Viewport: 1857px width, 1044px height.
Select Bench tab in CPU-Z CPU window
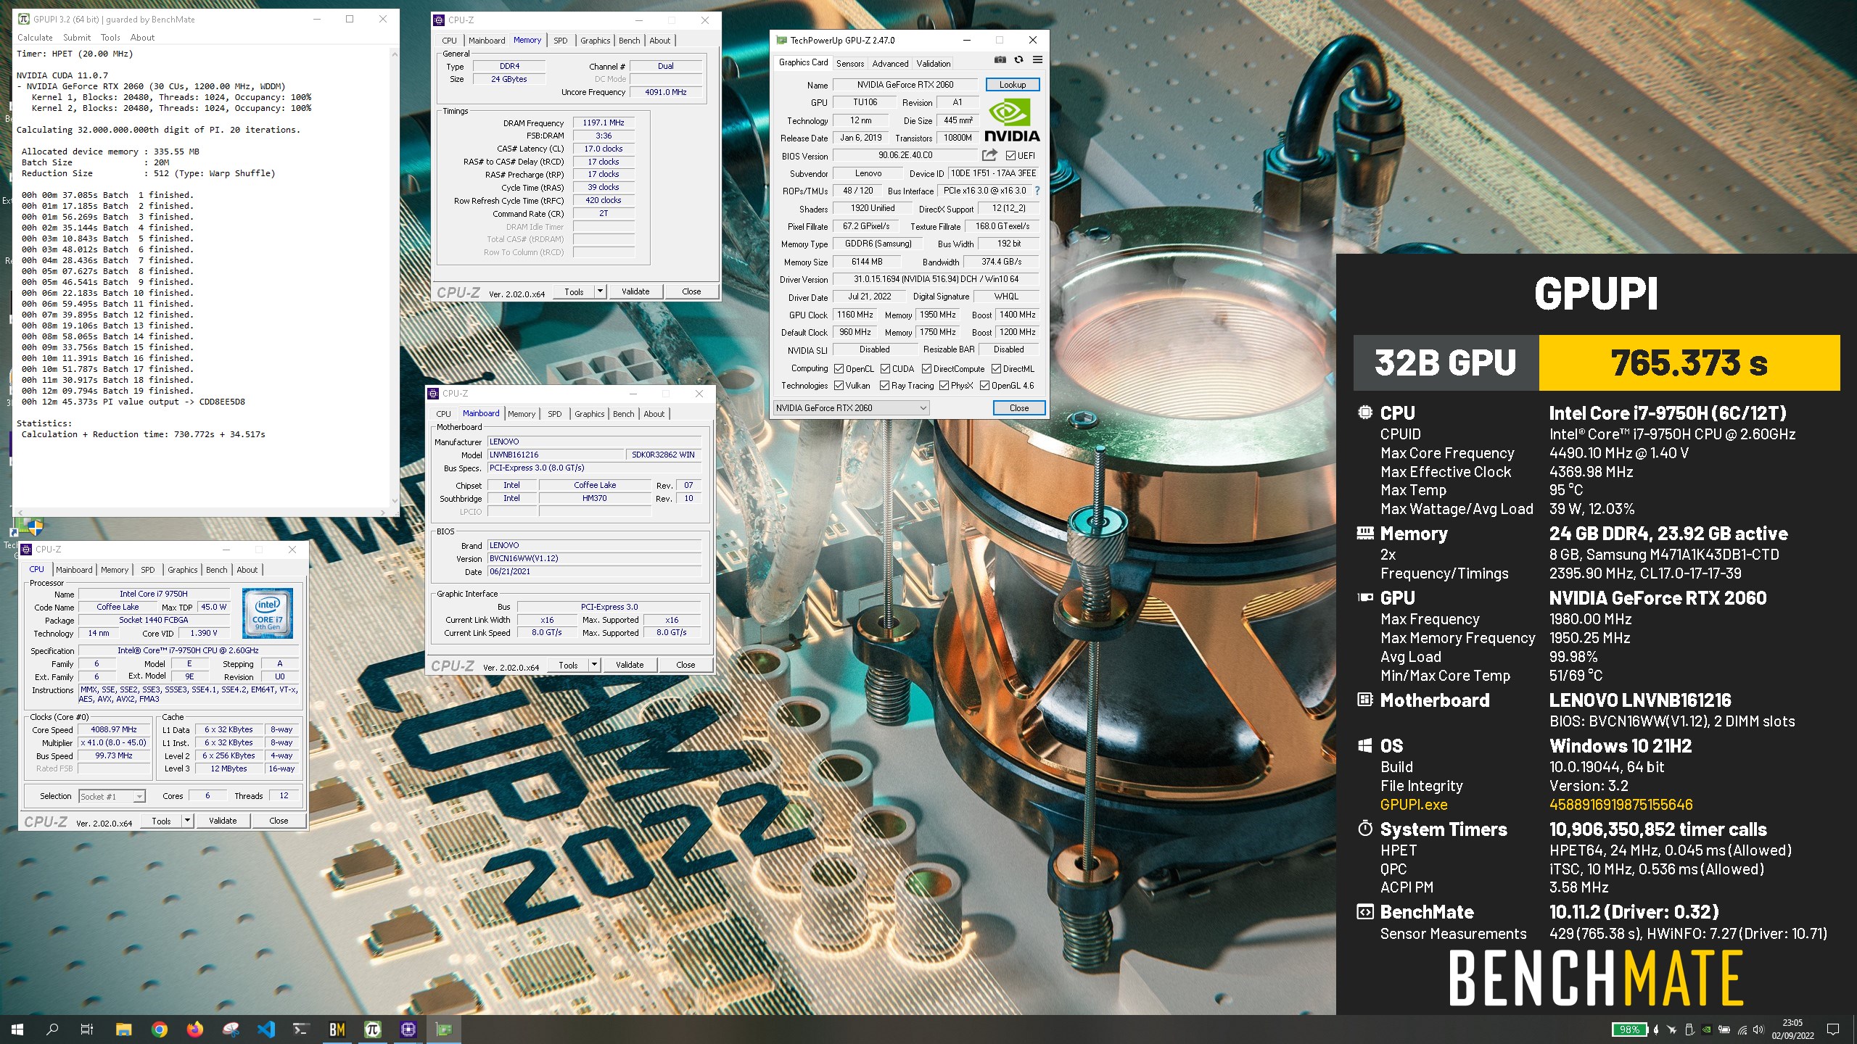216,570
